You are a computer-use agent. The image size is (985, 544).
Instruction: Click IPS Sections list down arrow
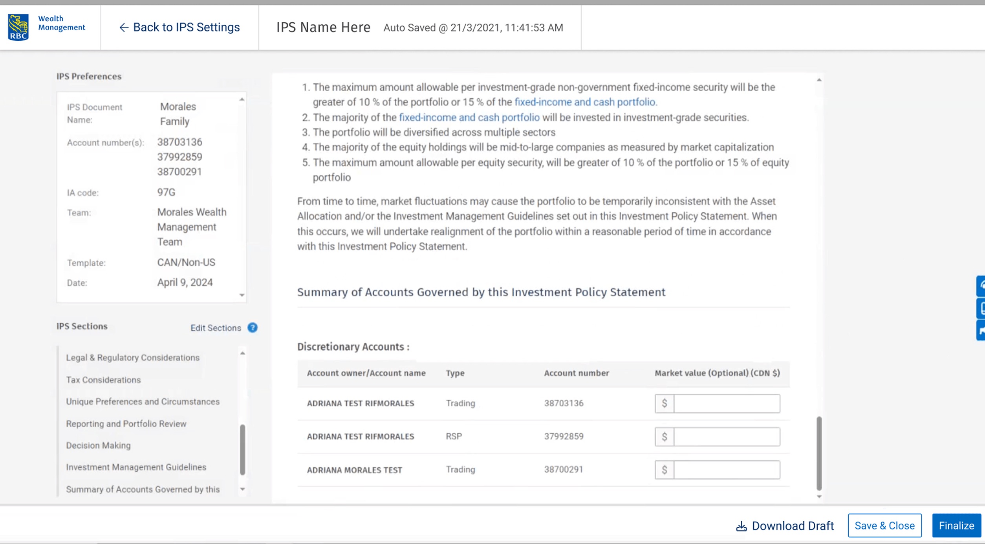[242, 489]
